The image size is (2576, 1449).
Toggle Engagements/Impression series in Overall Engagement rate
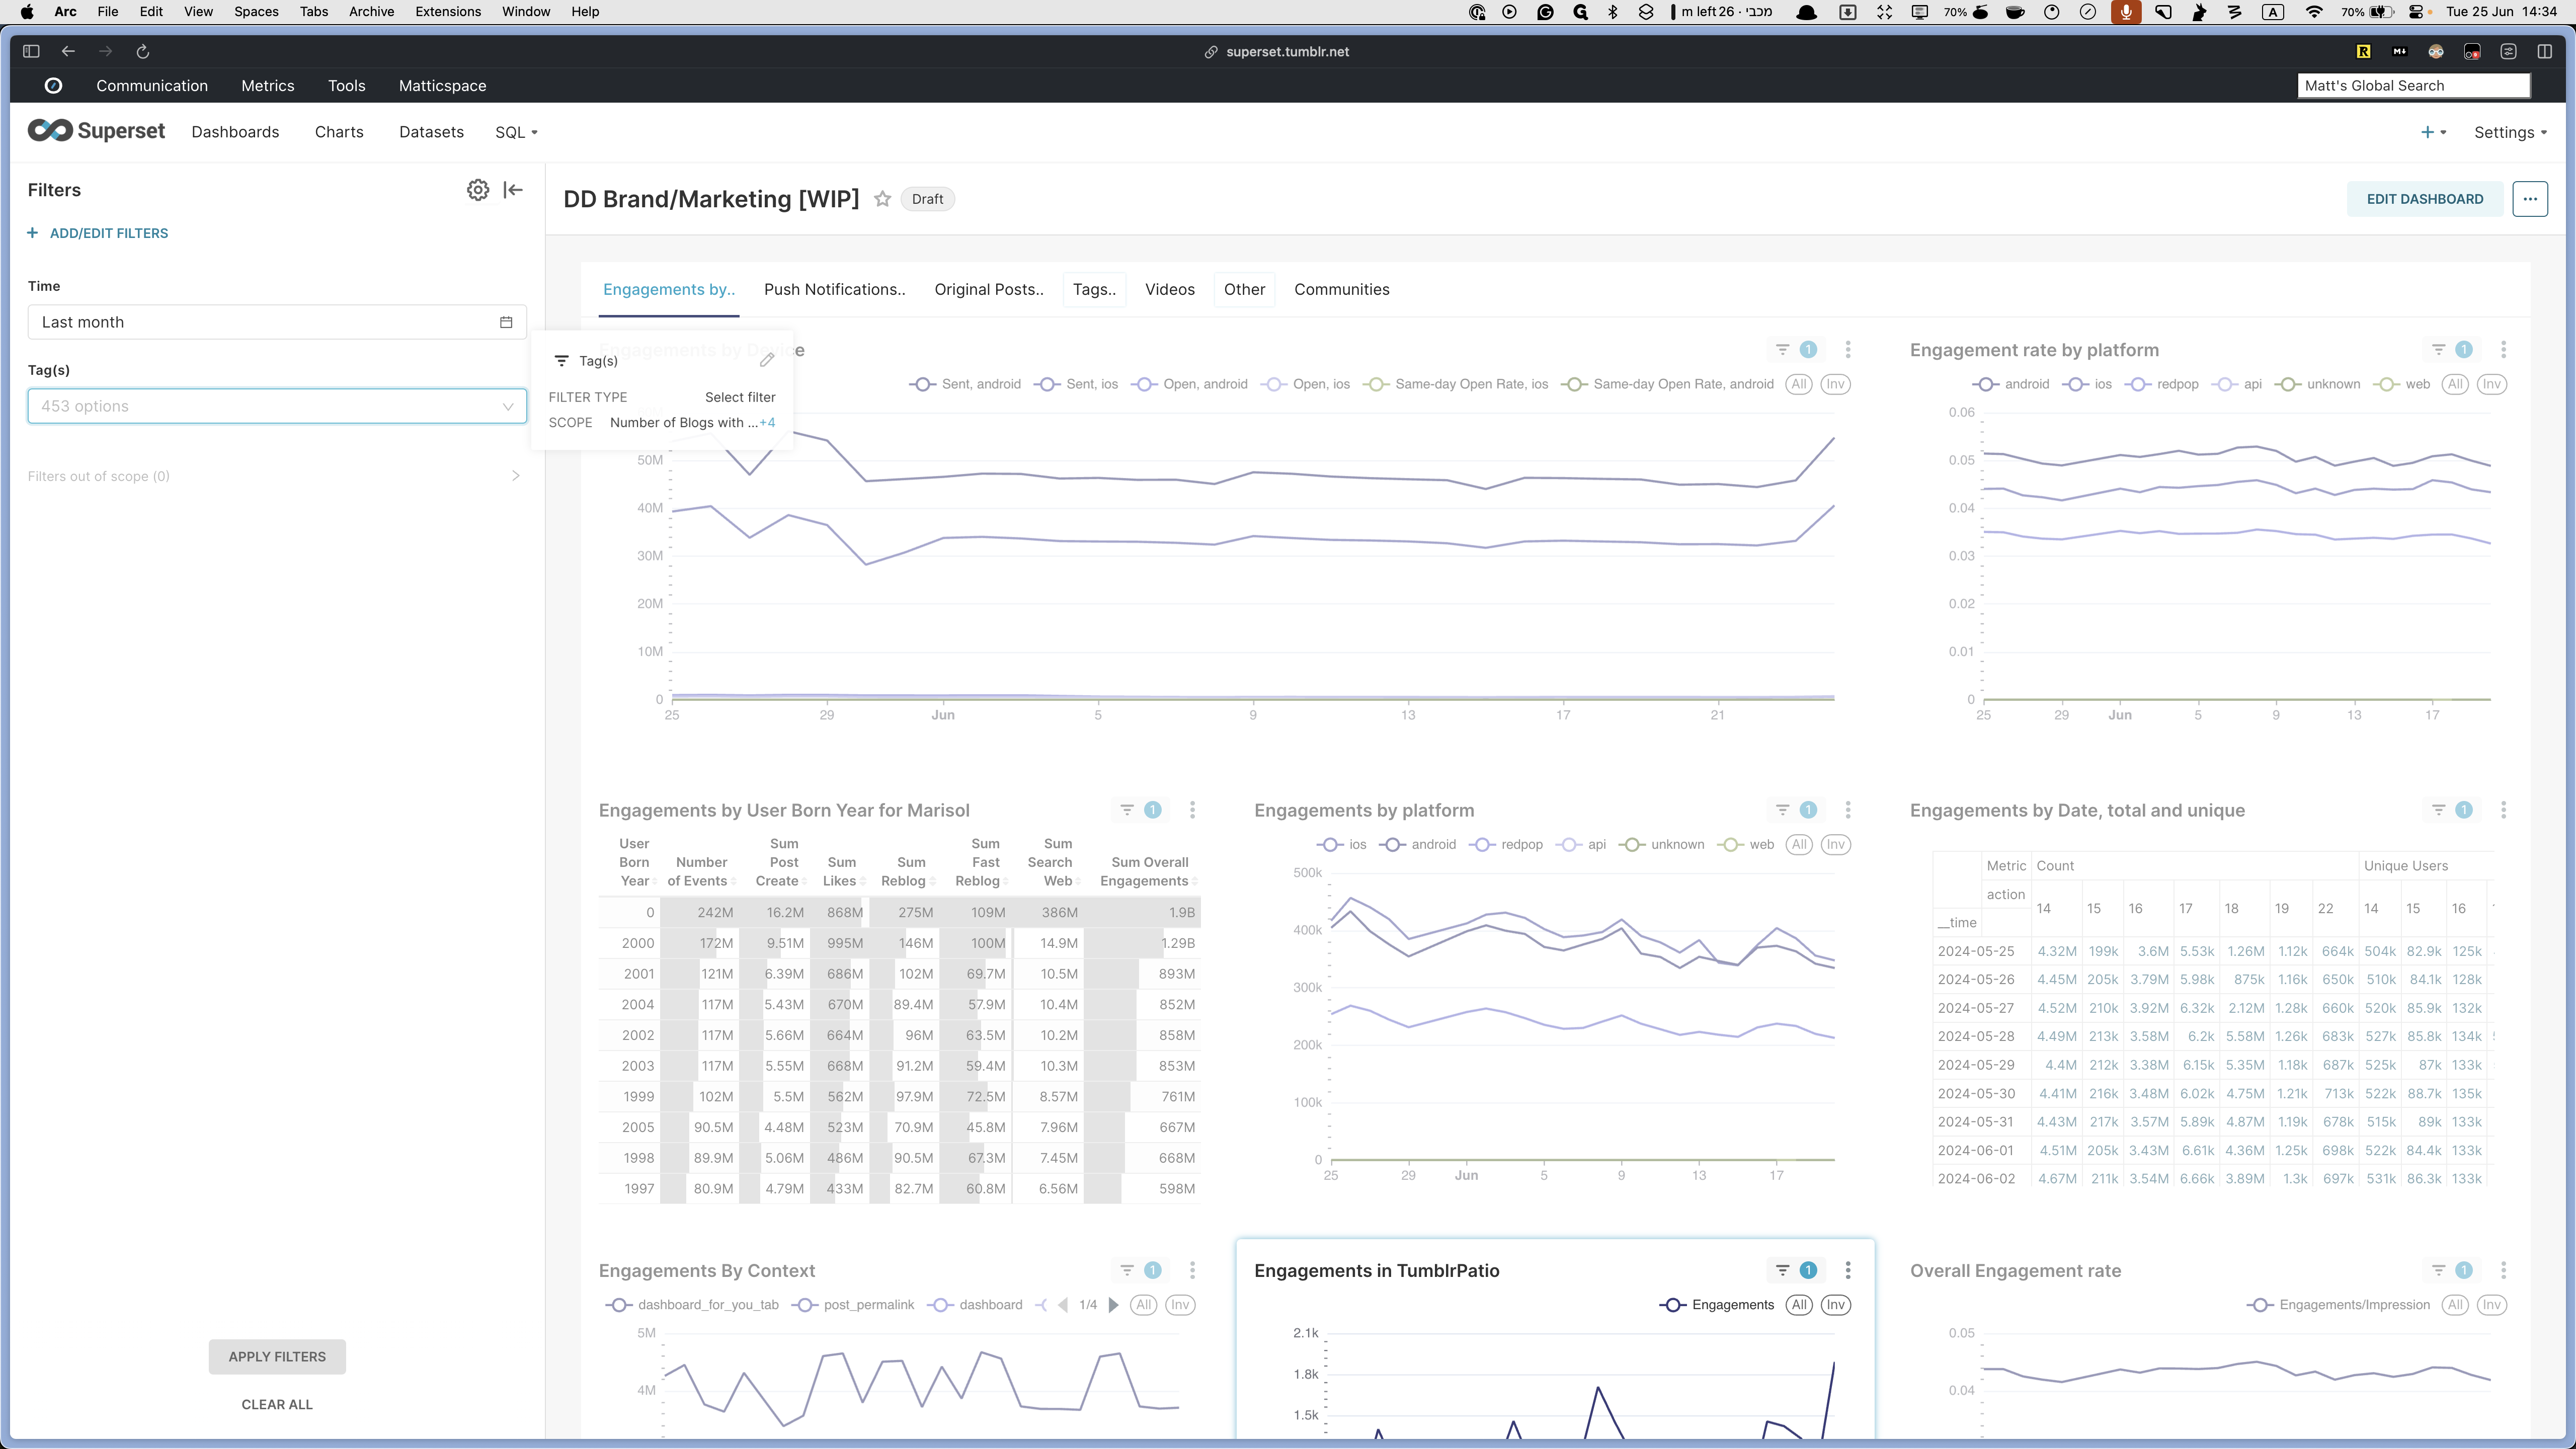pyautogui.click(x=2338, y=1305)
